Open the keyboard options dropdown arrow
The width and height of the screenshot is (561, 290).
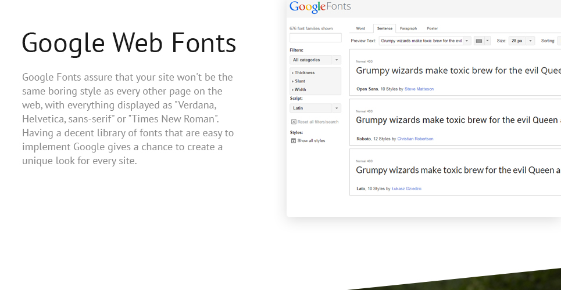(487, 41)
